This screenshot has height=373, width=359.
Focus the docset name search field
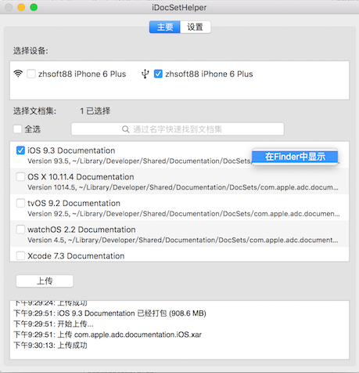click(178, 129)
